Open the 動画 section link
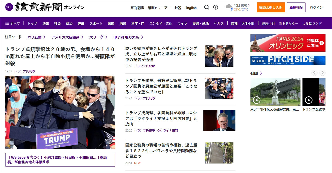This screenshot has width=332, height=173. pyautogui.click(x=256, y=73)
